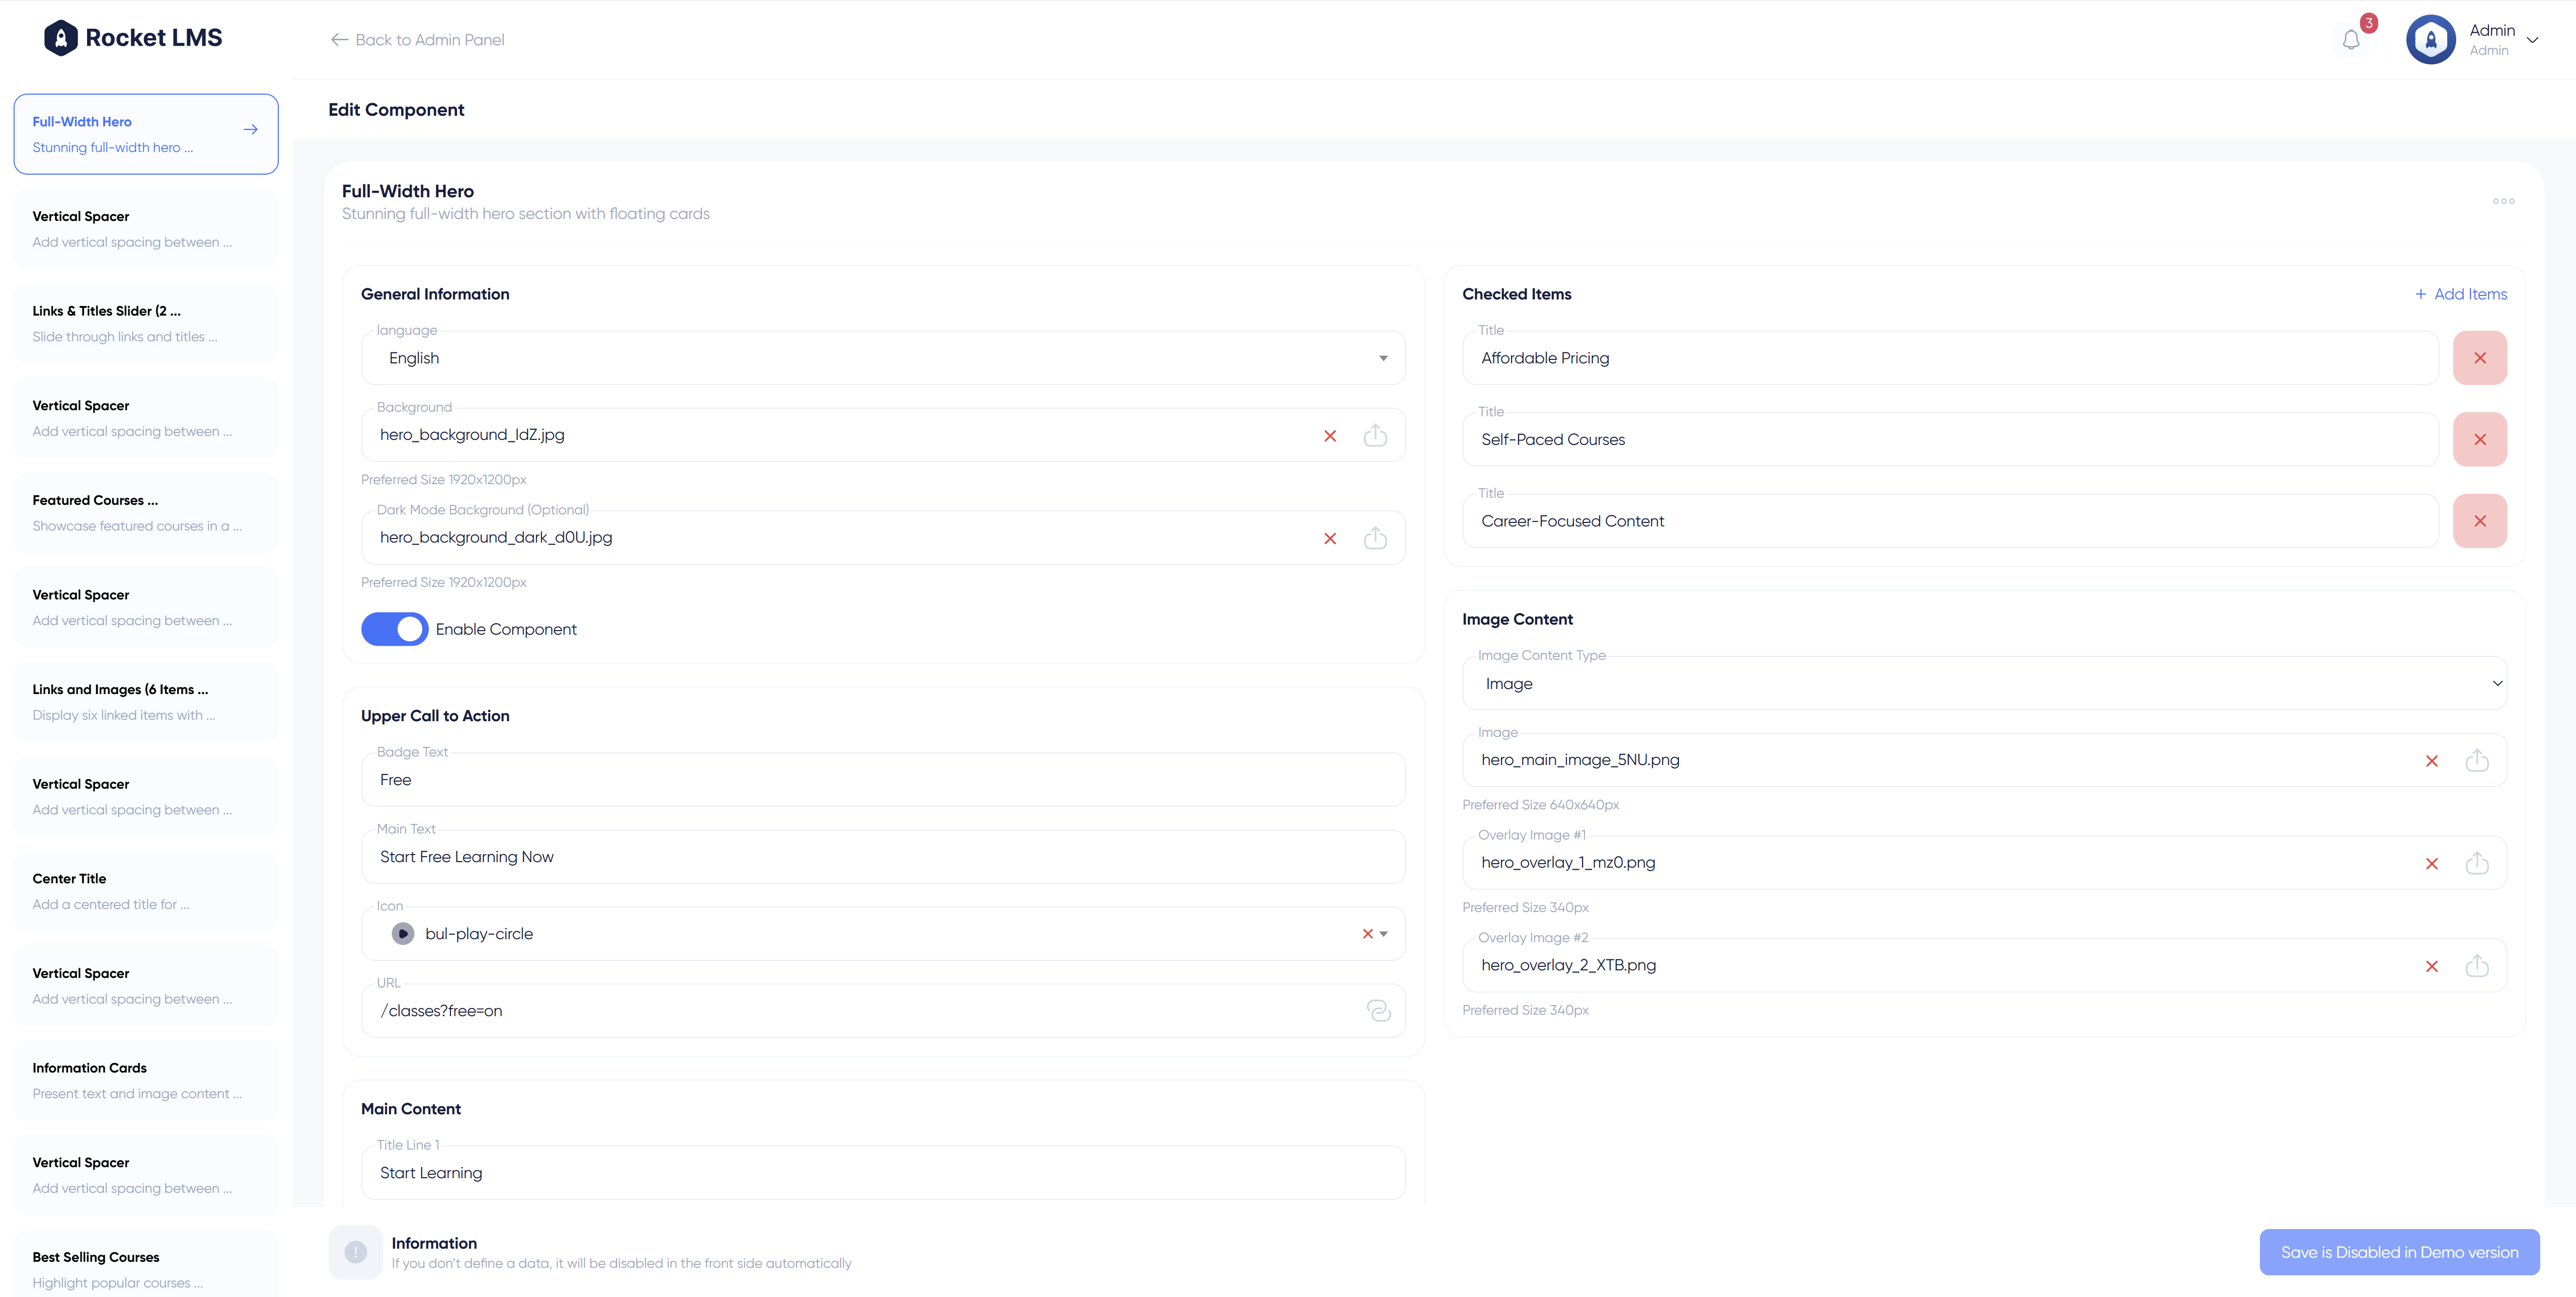Click the URL link picker icon

(1378, 1011)
